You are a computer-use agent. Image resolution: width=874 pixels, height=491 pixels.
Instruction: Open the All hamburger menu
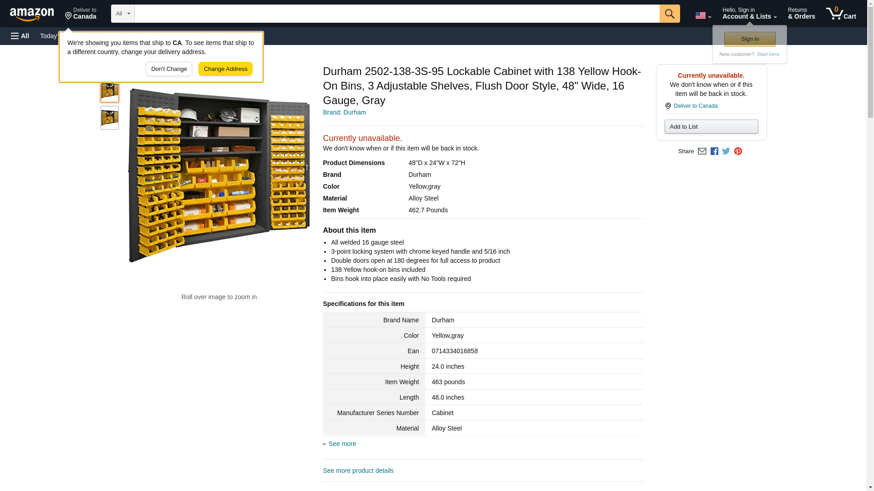pyautogui.click(x=20, y=36)
